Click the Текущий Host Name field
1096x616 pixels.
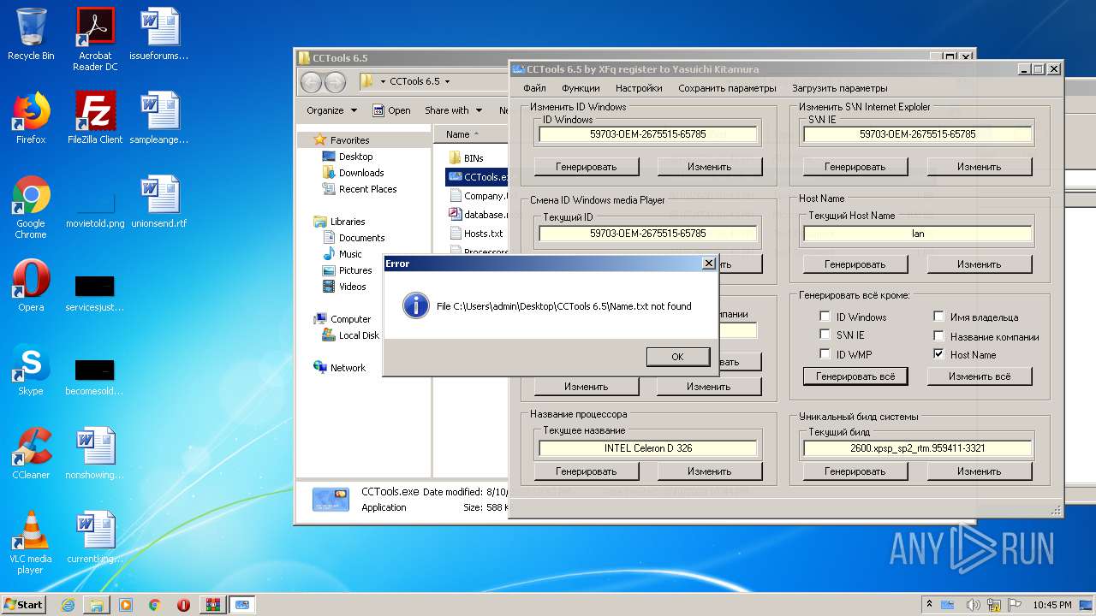[918, 234]
